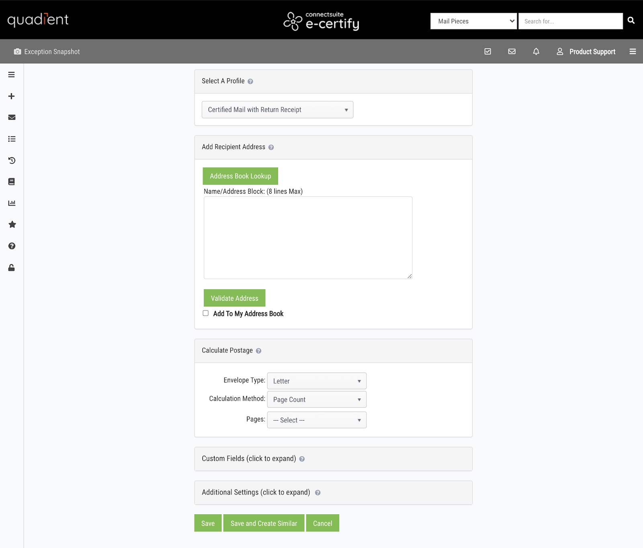
Task: Click the plus icon in the left sidebar
Action: point(11,96)
